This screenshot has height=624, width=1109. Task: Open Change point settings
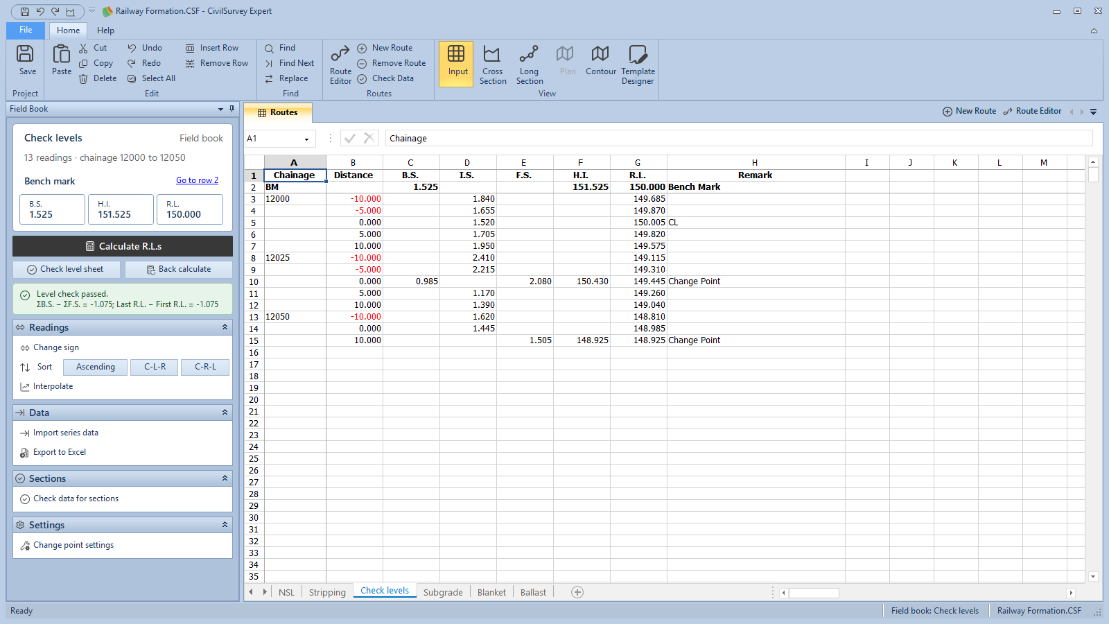[x=67, y=545]
